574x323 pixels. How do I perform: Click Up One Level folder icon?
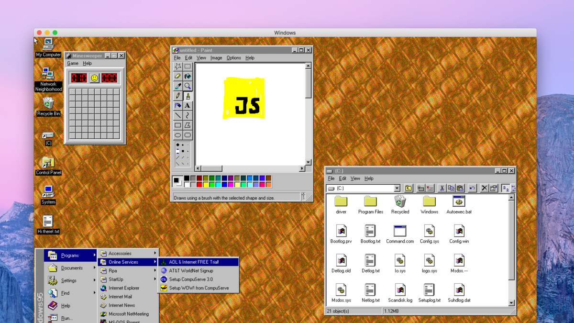pyautogui.click(x=408, y=189)
